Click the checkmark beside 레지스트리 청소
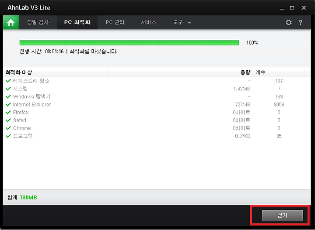 (x=8, y=81)
